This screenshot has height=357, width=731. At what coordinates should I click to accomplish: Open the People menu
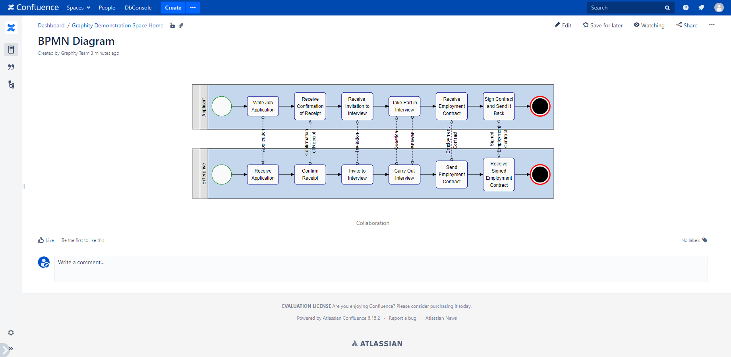pyautogui.click(x=107, y=8)
